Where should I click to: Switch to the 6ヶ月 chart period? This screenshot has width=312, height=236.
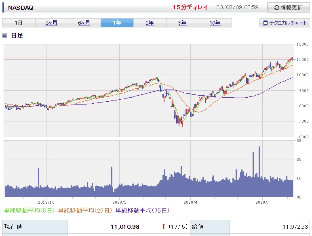pyautogui.click(x=84, y=23)
